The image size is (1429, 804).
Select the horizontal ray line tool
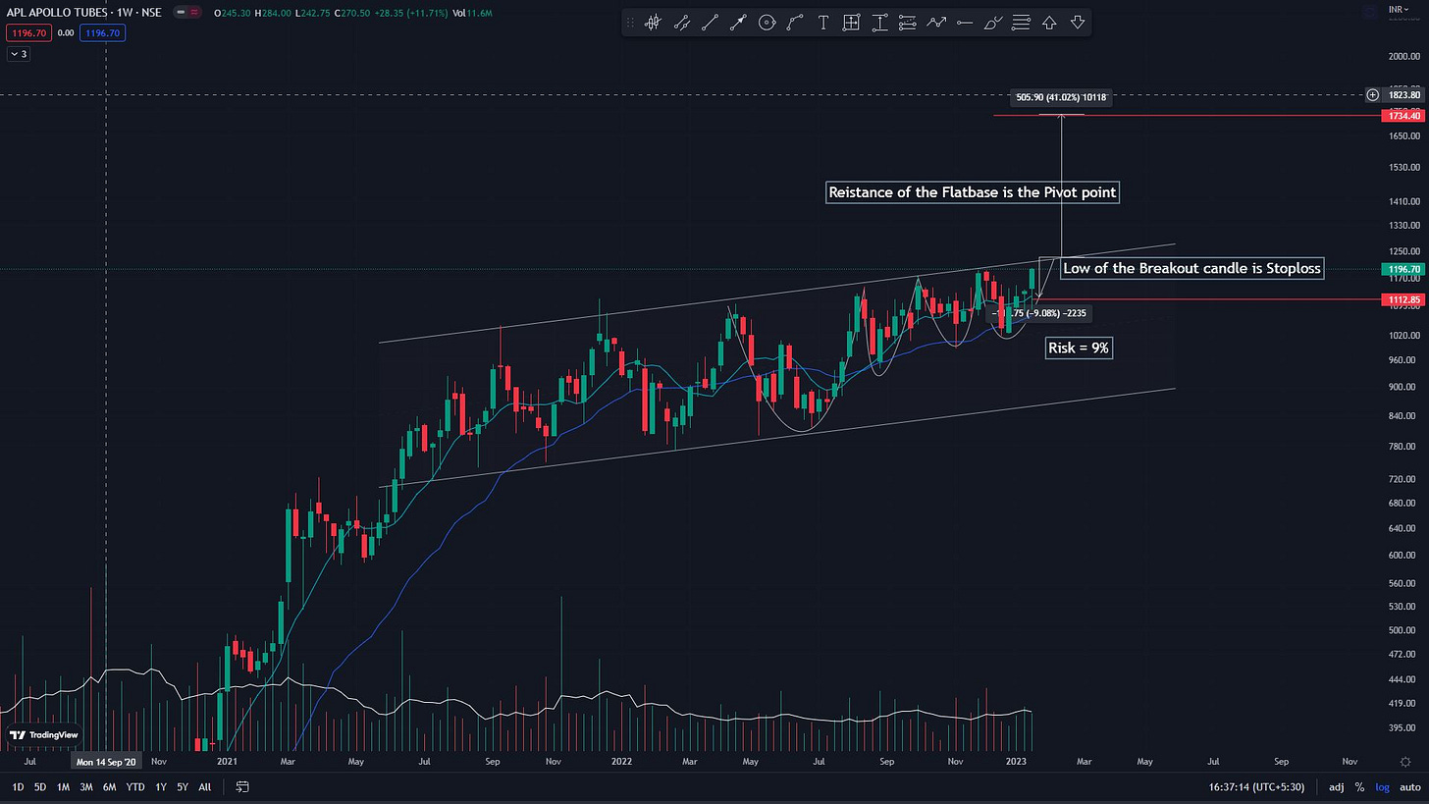click(x=965, y=23)
